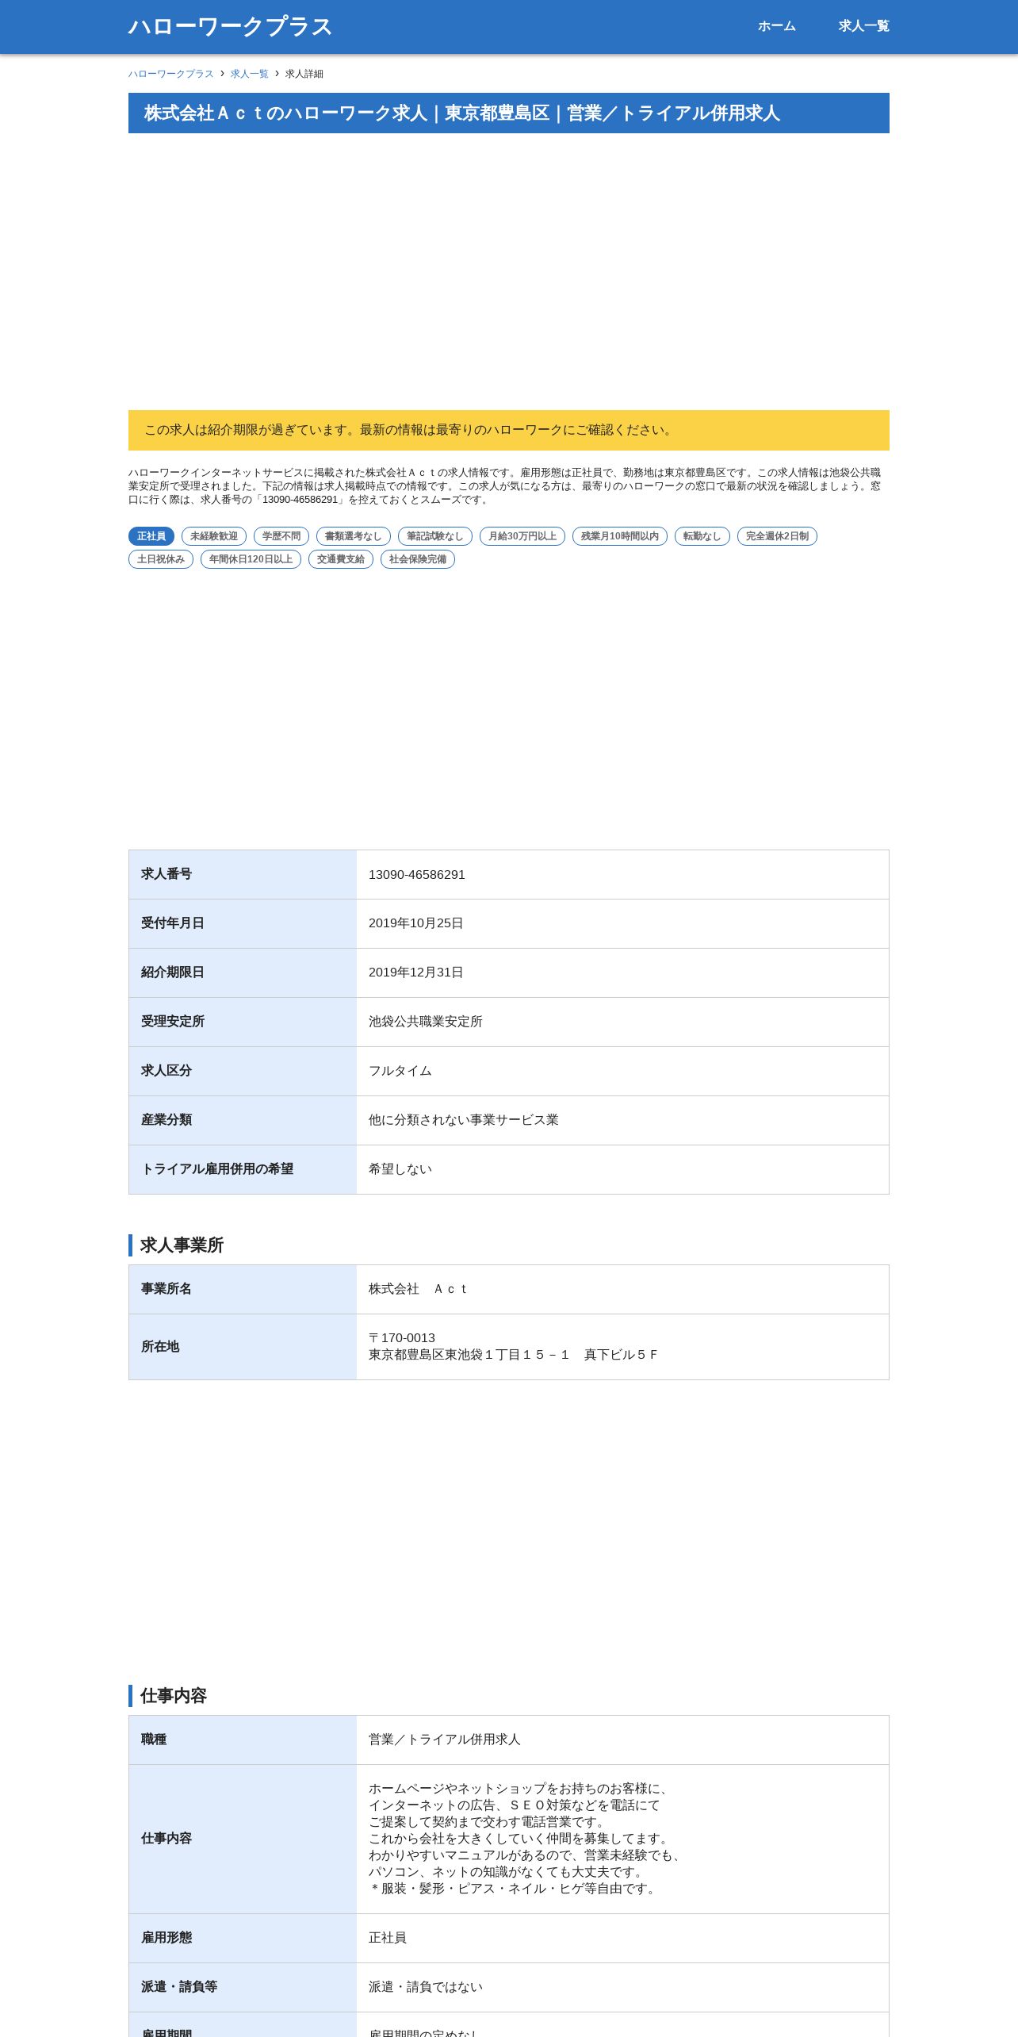Click the 受付年月日 value 2019年10月25日
1018x2037 pixels.
622,924
